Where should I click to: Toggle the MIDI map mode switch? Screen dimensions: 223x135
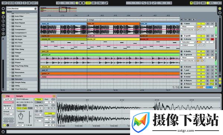[203, 3]
